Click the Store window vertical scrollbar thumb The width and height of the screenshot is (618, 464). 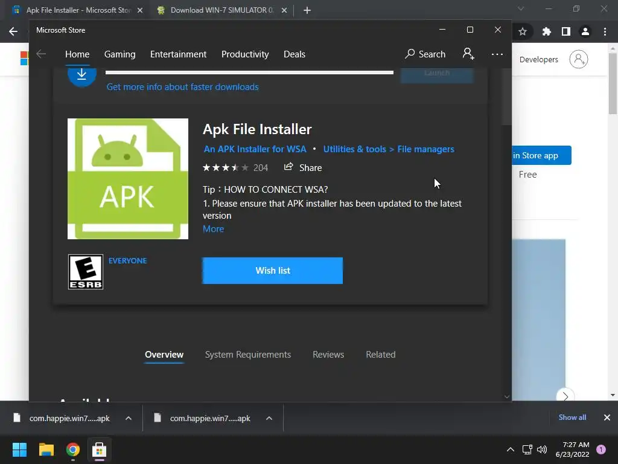tap(507, 97)
